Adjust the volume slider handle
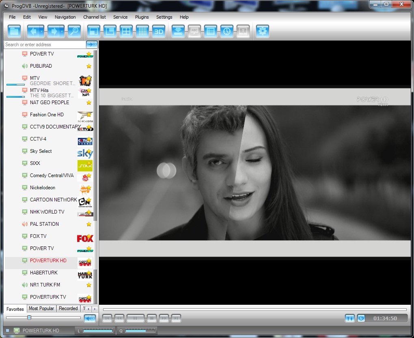The height and width of the screenshot is (338, 414). point(29,317)
